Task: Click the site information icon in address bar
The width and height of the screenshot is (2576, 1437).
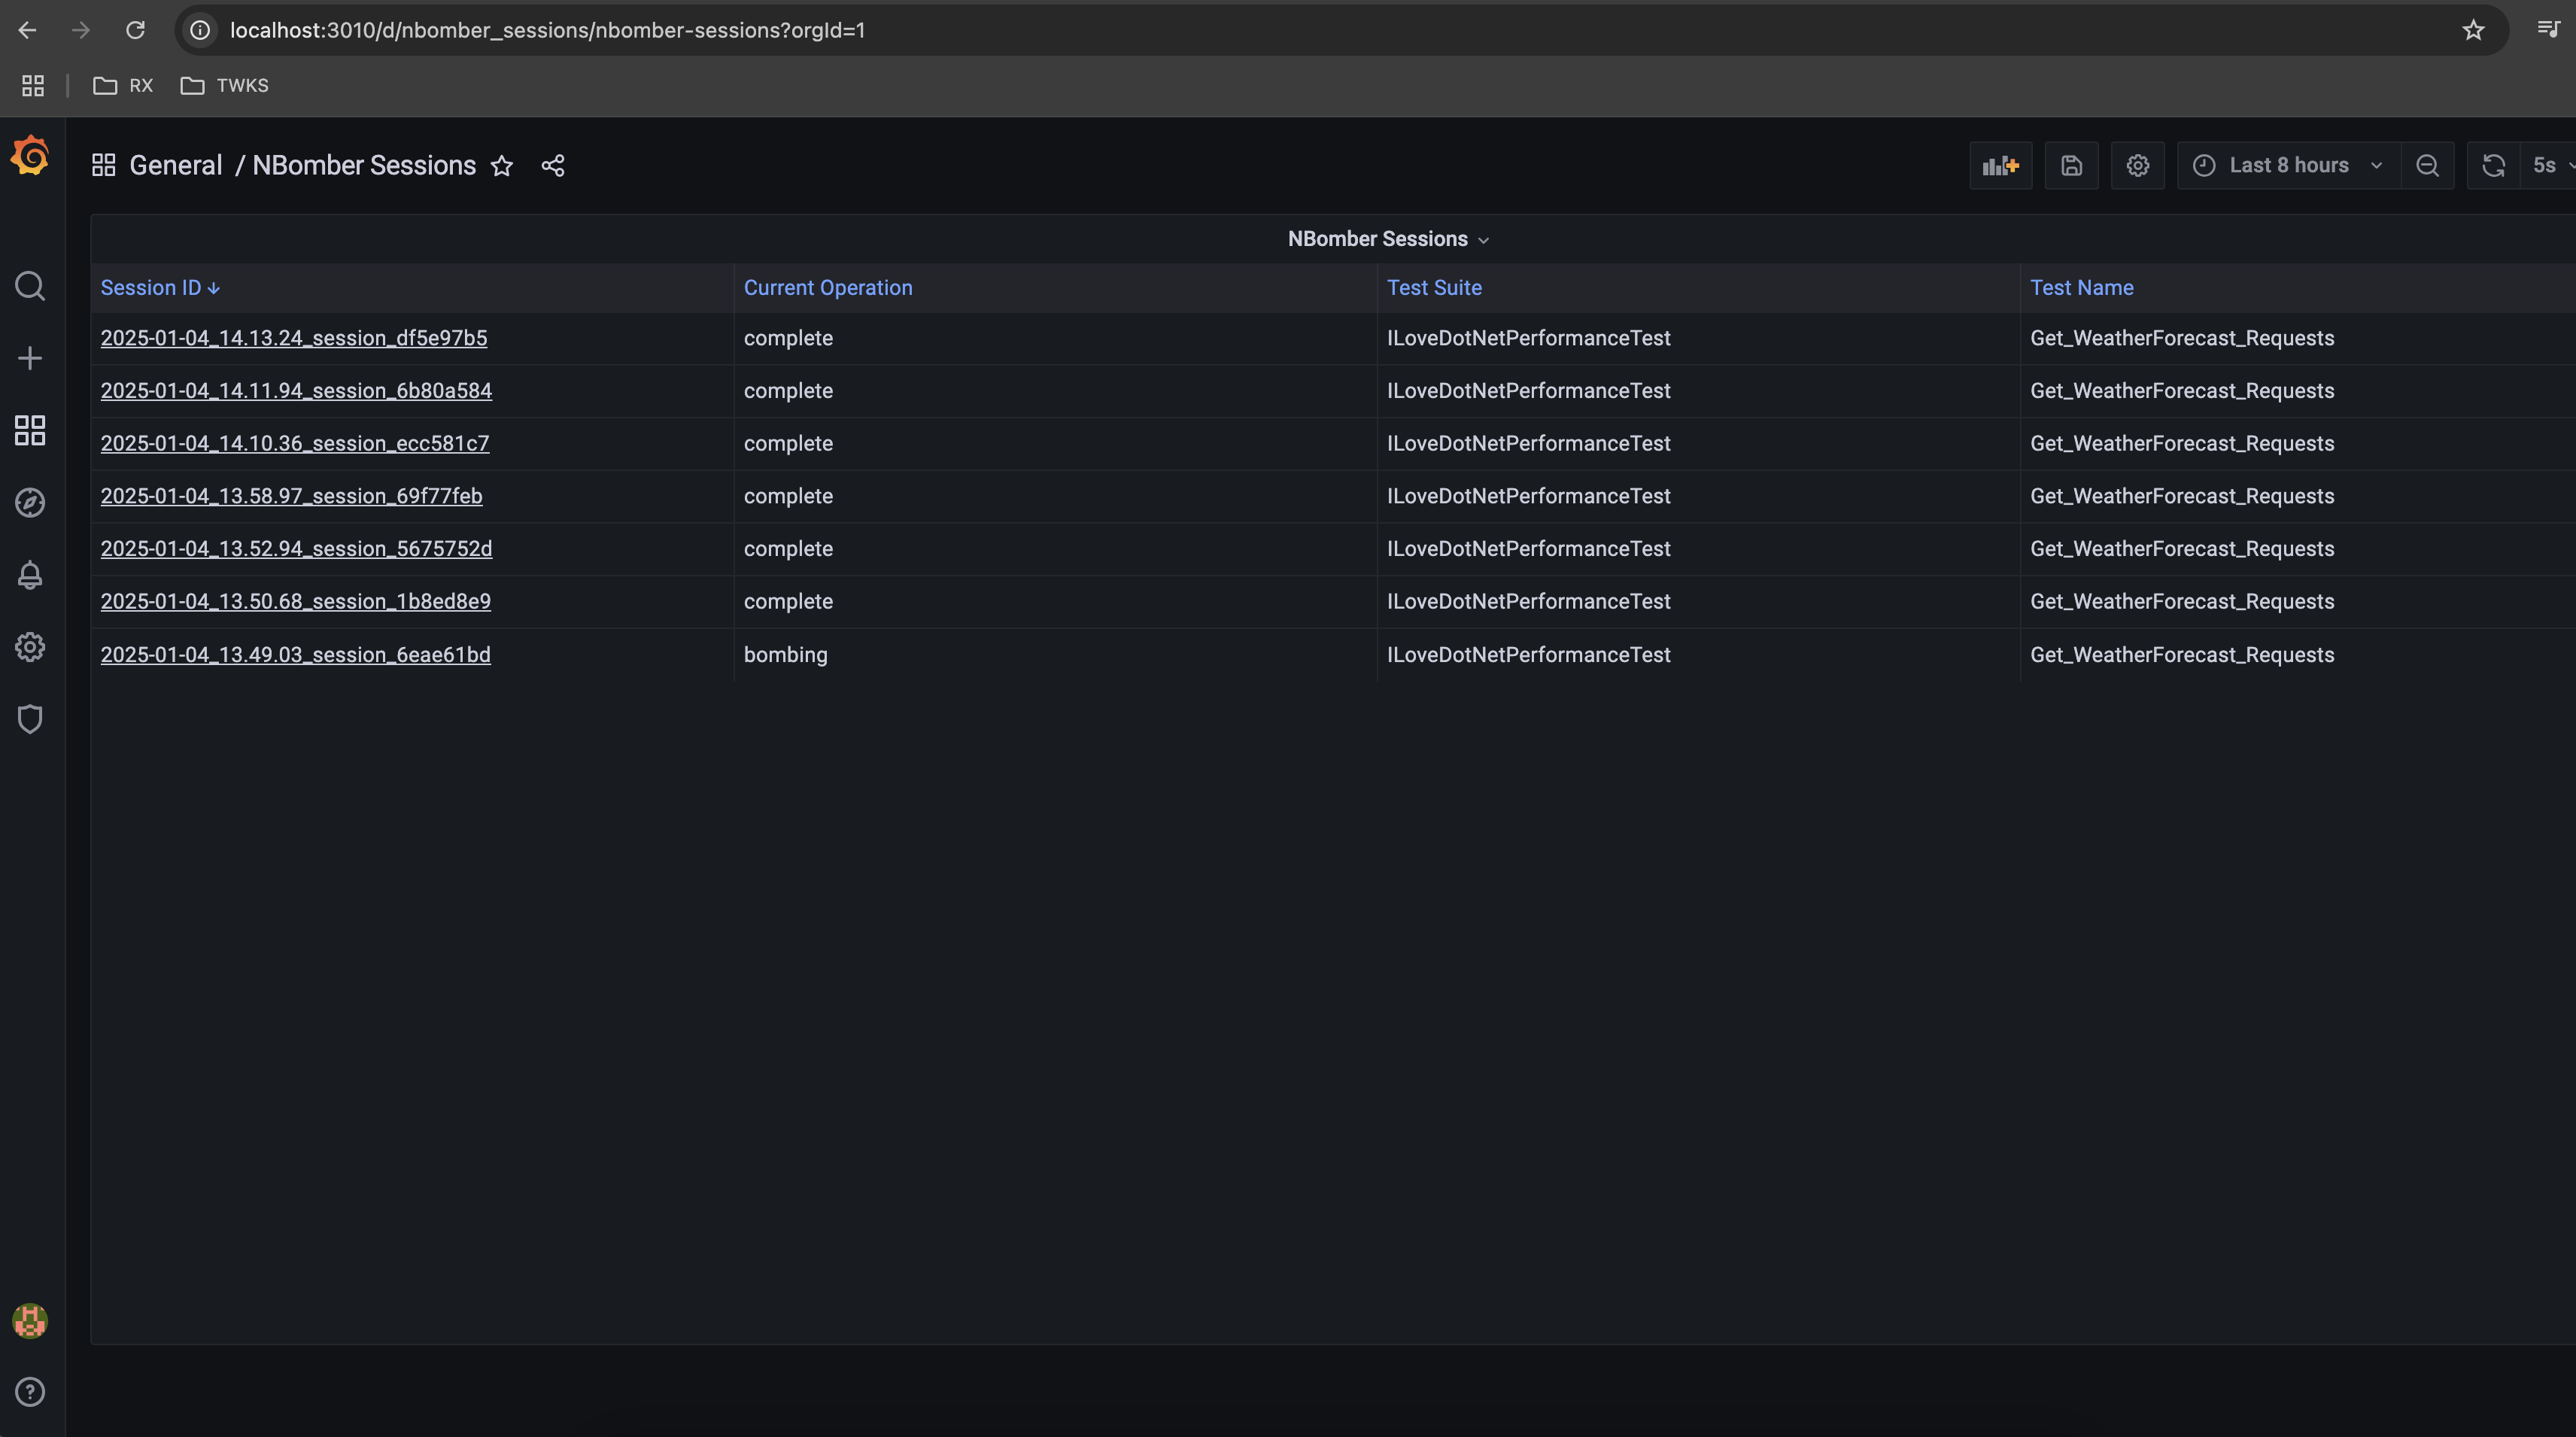Action: coord(200,30)
